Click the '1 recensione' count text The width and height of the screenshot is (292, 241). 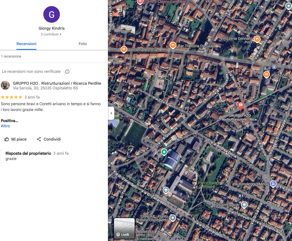(11, 56)
